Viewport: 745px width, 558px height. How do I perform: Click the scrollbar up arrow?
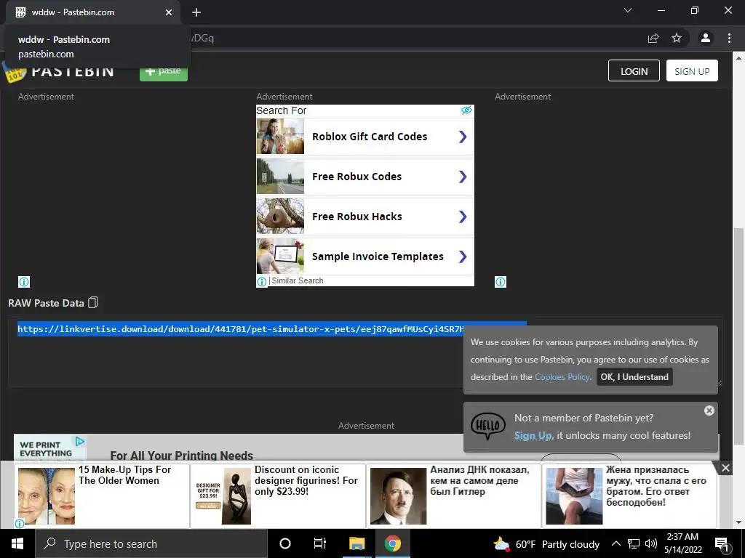click(x=738, y=58)
